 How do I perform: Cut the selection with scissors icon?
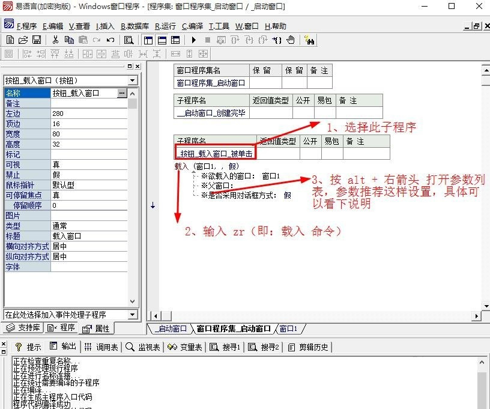click(55, 40)
